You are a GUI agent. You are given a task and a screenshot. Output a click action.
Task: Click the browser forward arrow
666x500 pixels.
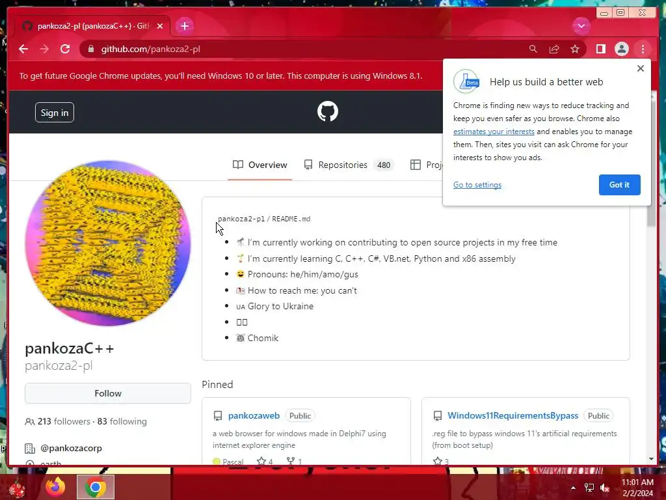click(x=44, y=49)
